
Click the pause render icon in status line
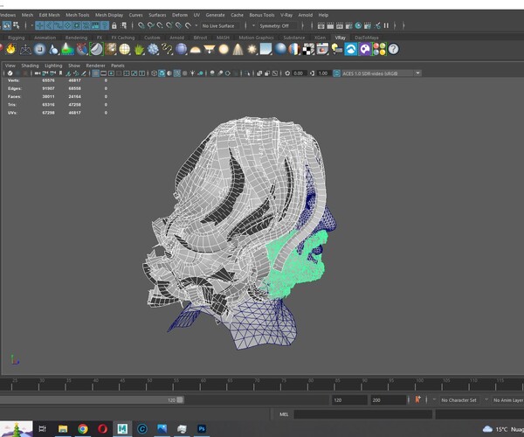pyautogui.click(x=386, y=25)
